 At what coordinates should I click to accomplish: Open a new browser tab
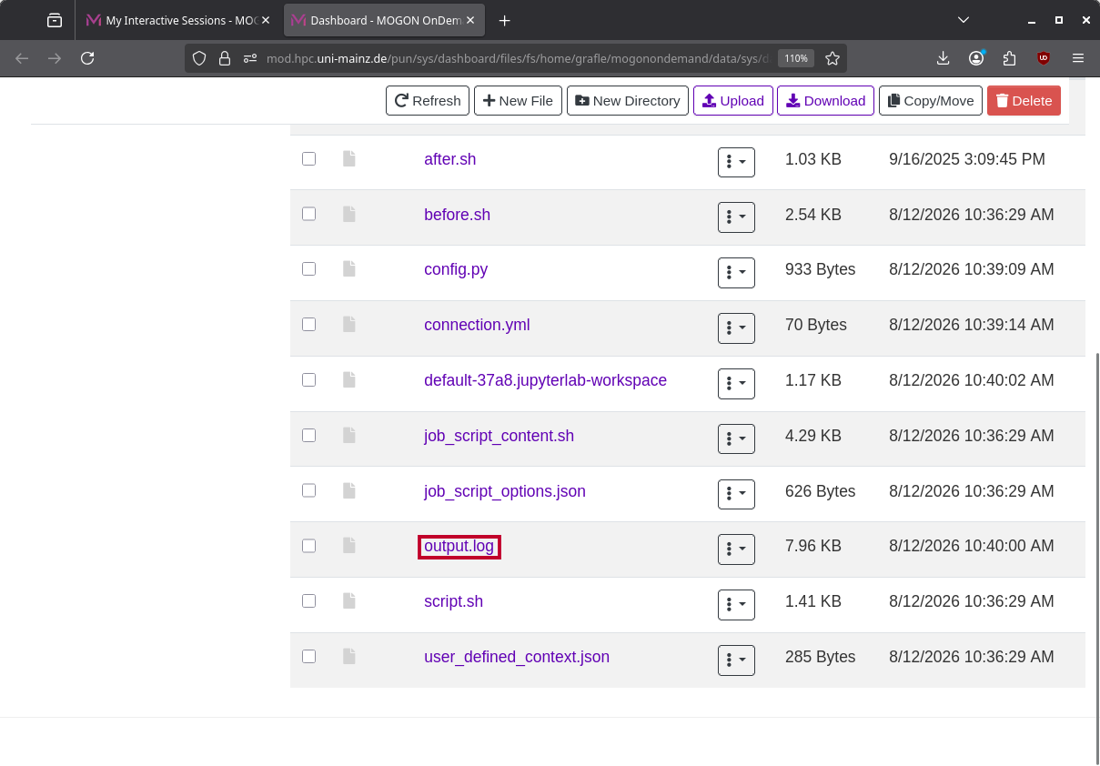click(505, 20)
